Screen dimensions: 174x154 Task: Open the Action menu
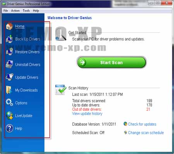click(x=15, y=11)
